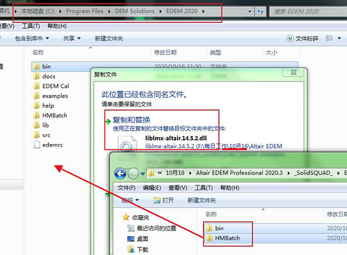347x255 pixels.
Task: Click 新建文件夹 in EDEM 2020 window
Action: coord(109,39)
